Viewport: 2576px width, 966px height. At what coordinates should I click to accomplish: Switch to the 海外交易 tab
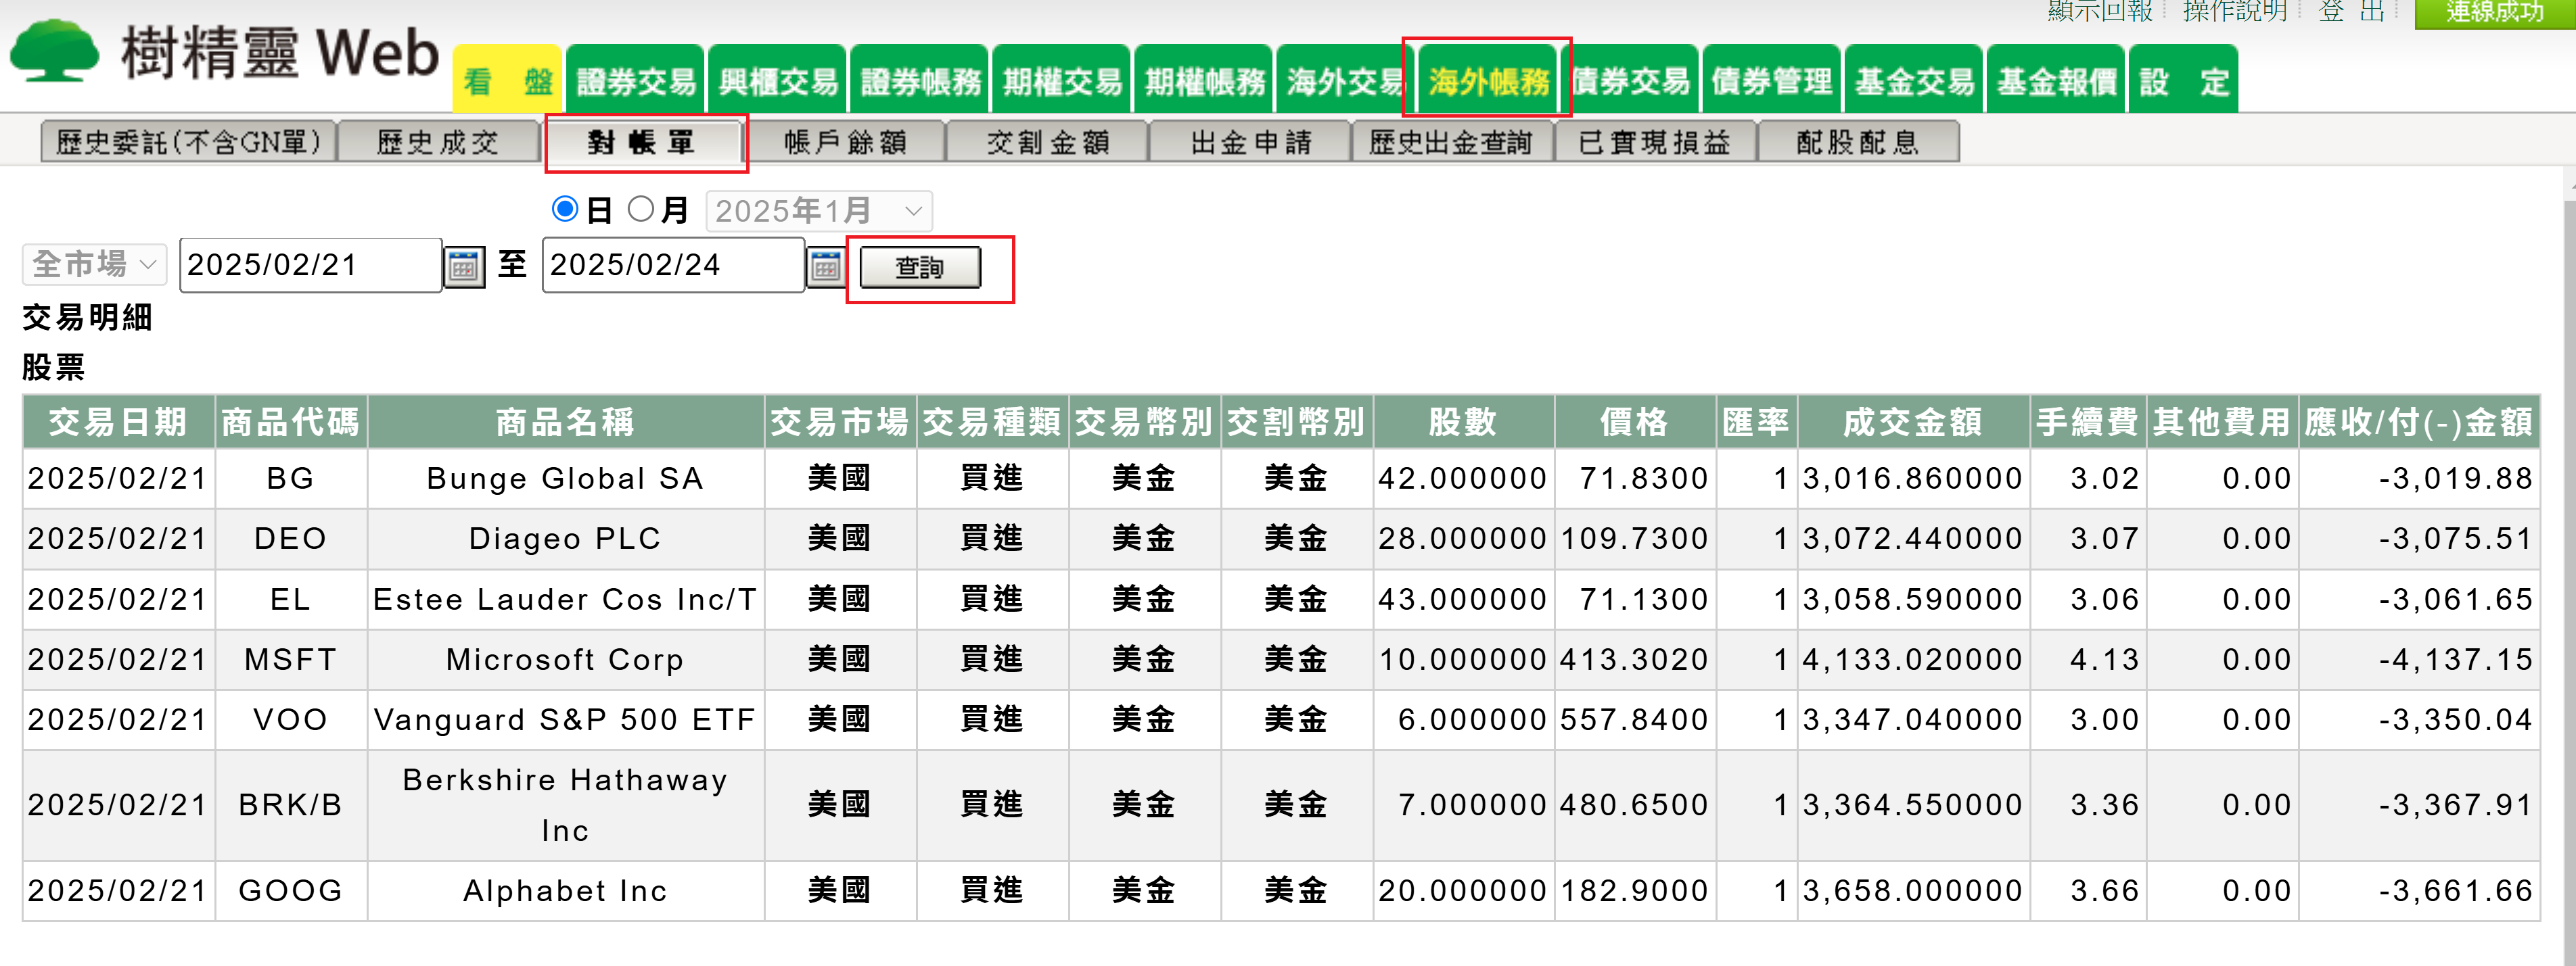1346,80
